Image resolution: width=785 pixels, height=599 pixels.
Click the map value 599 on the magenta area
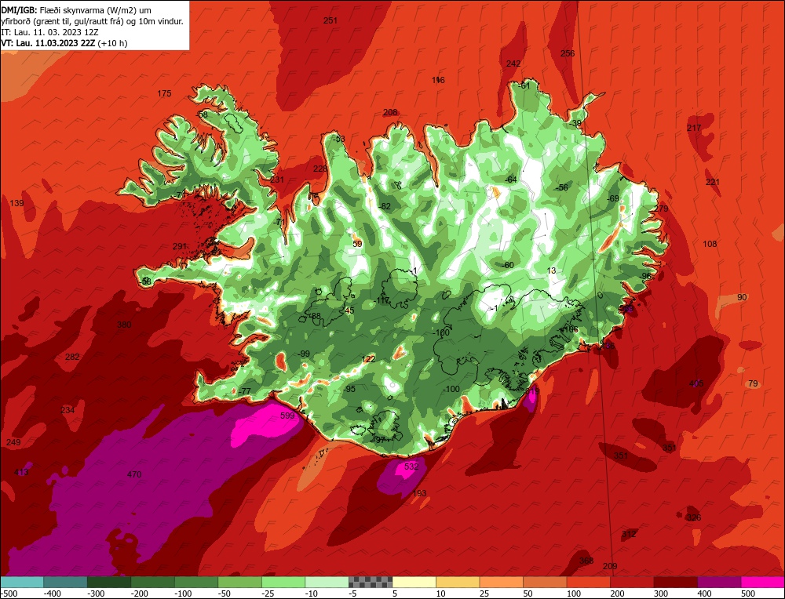[x=287, y=416]
